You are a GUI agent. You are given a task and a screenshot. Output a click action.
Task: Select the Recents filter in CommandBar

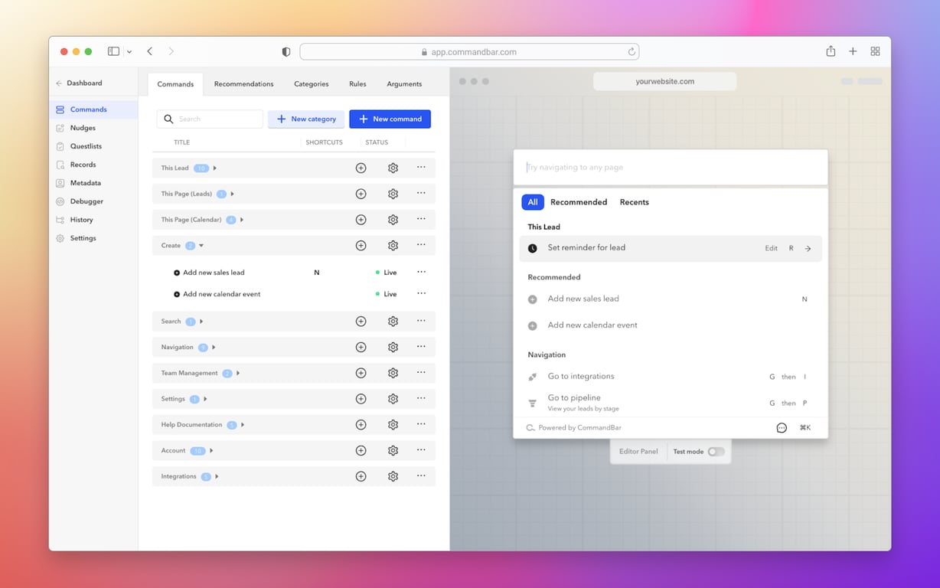634,202
